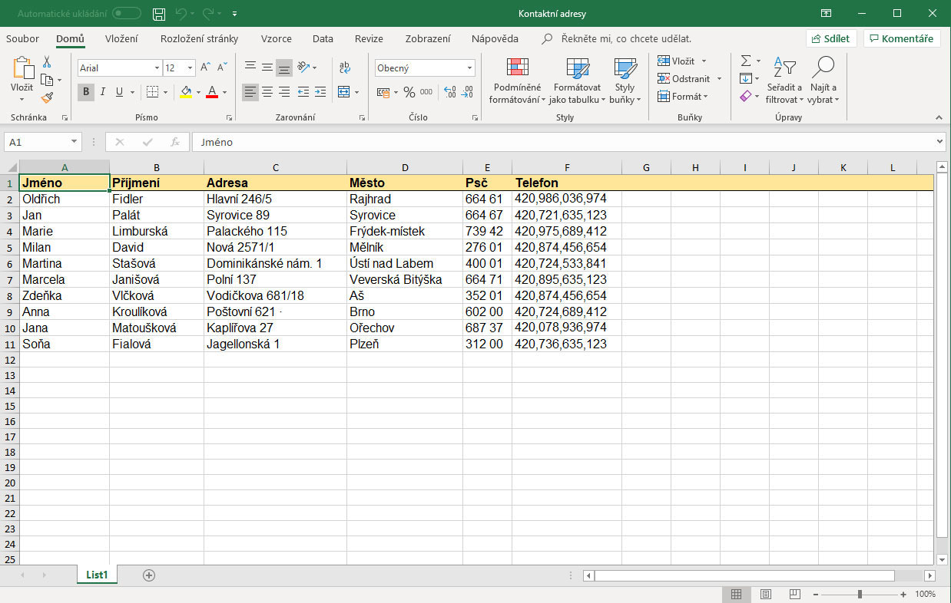Click Vložit cells button in Buňky

pyautogui.click(x=682, y=61)
